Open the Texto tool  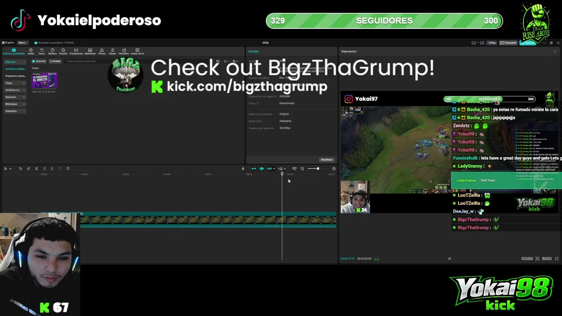point(42,51)
